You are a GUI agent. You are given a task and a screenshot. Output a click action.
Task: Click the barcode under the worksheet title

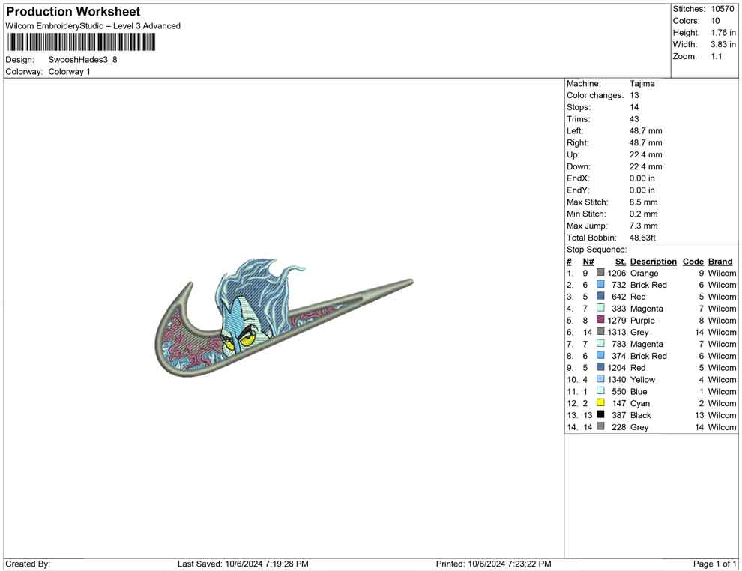click(x=81, y=43)
